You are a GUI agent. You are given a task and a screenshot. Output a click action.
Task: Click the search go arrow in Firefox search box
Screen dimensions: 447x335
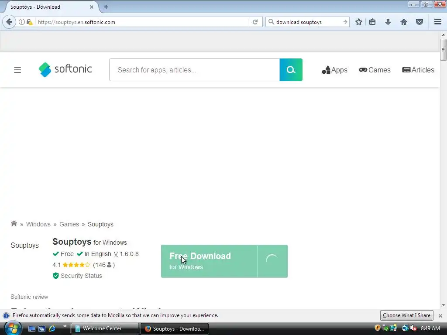point(345,22)
